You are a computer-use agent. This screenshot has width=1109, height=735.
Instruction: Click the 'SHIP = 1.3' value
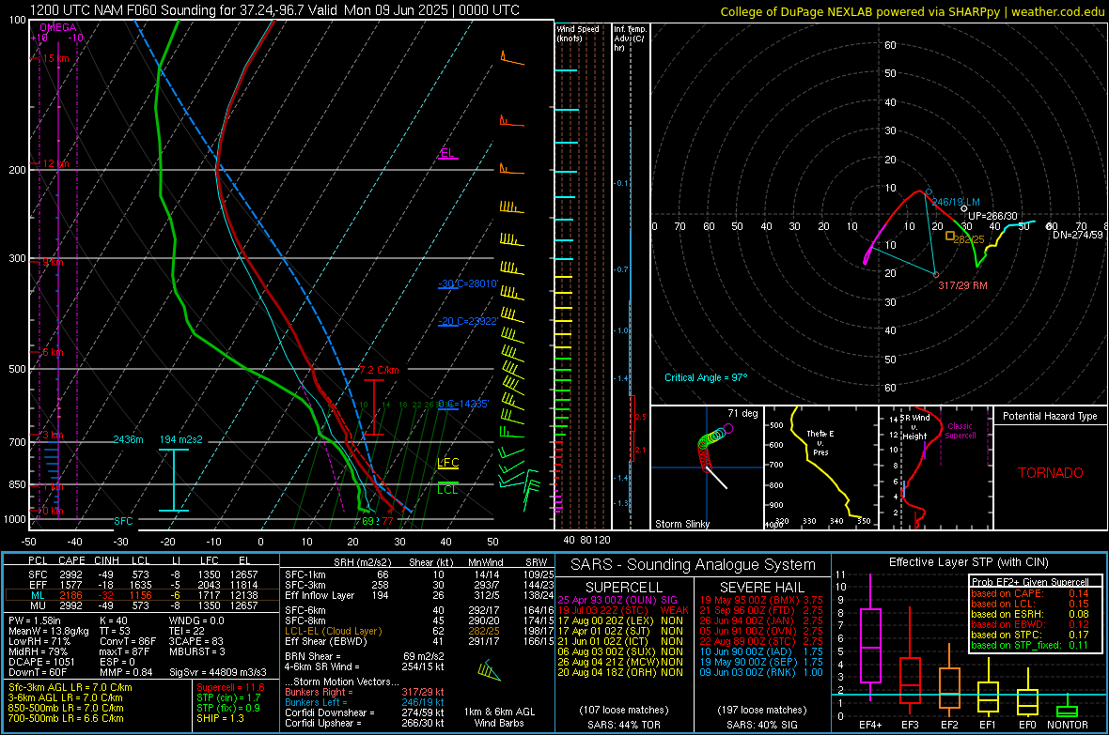point(220,718)
